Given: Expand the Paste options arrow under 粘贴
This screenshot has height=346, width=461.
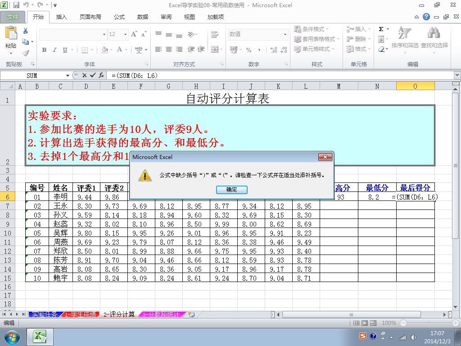Looking at the screenshot, I should (x=11, y=53).
